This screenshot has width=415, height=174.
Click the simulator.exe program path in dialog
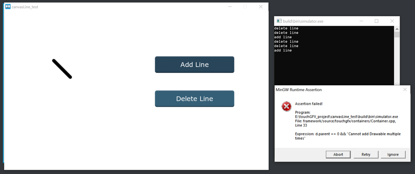point(346,117)
